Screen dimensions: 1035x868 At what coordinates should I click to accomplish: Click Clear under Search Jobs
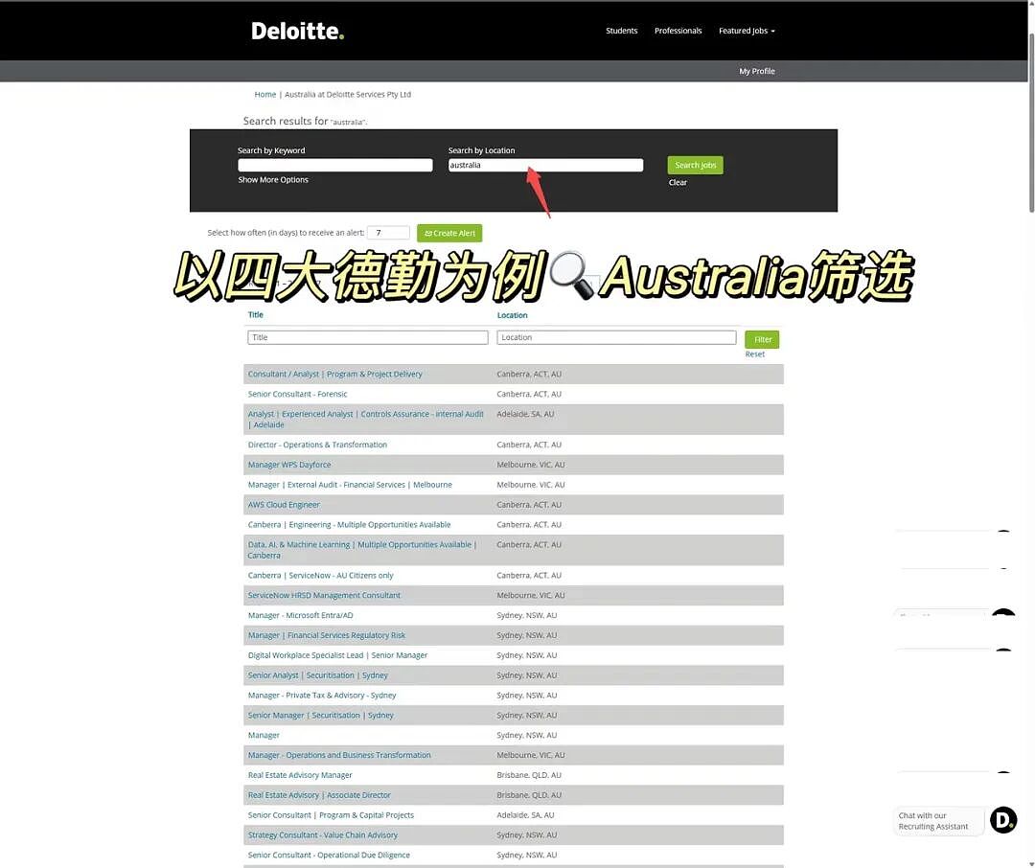tap(678, 183)
